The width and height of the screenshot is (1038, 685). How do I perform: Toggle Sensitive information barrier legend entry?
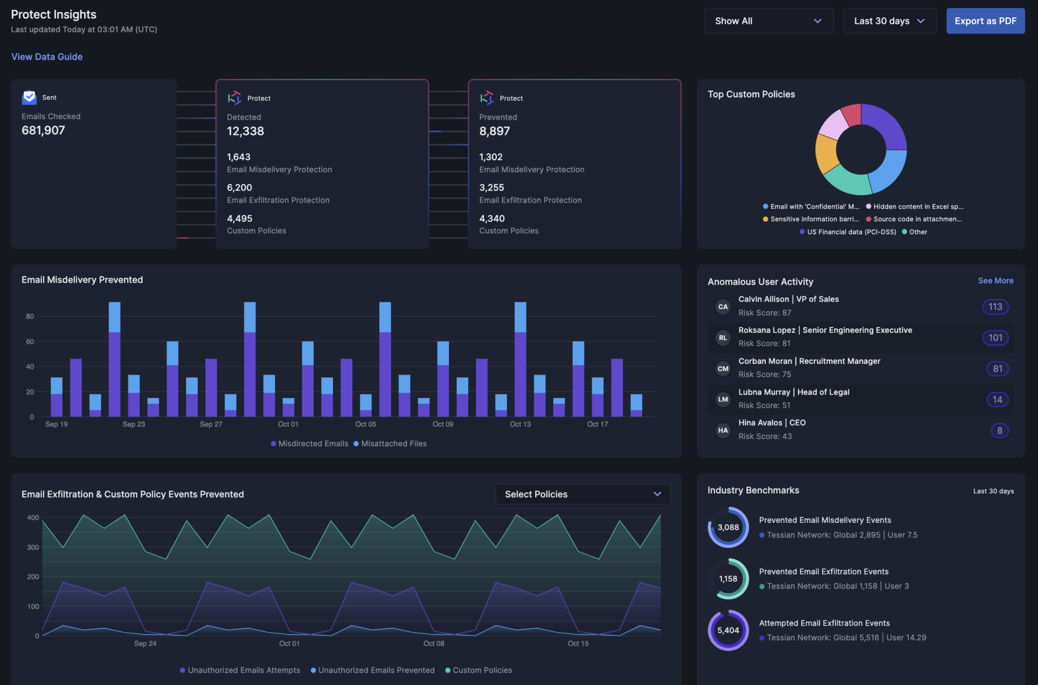pyautogui.click(x=811, y=219)
